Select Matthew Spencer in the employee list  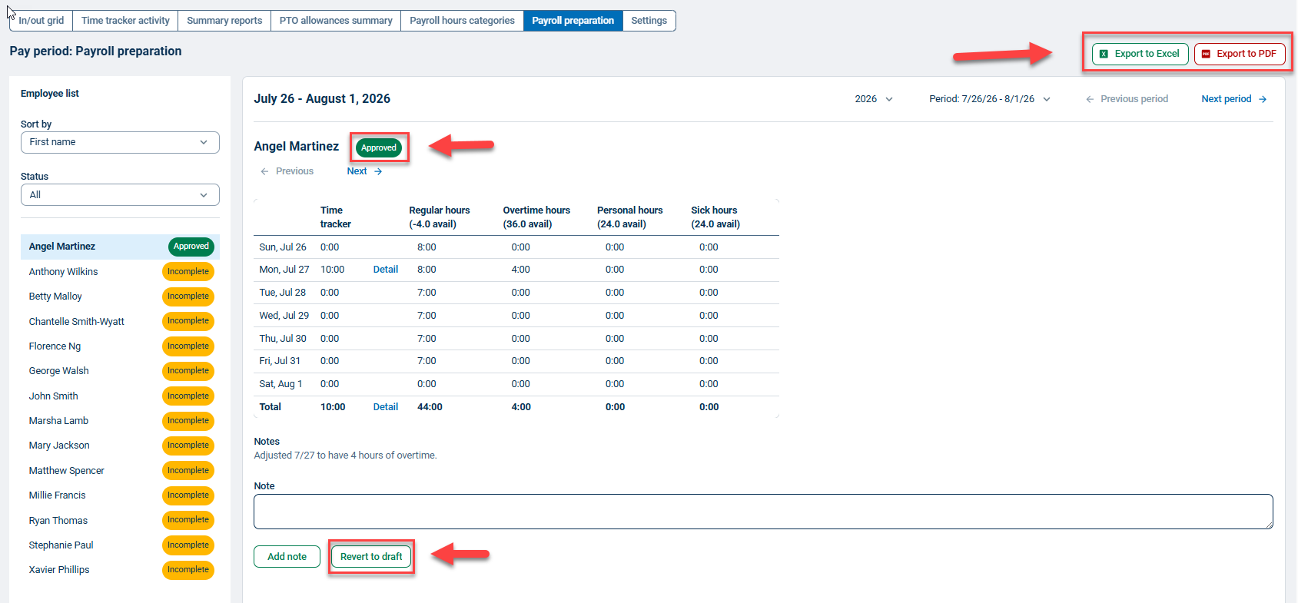click(120, 471)
